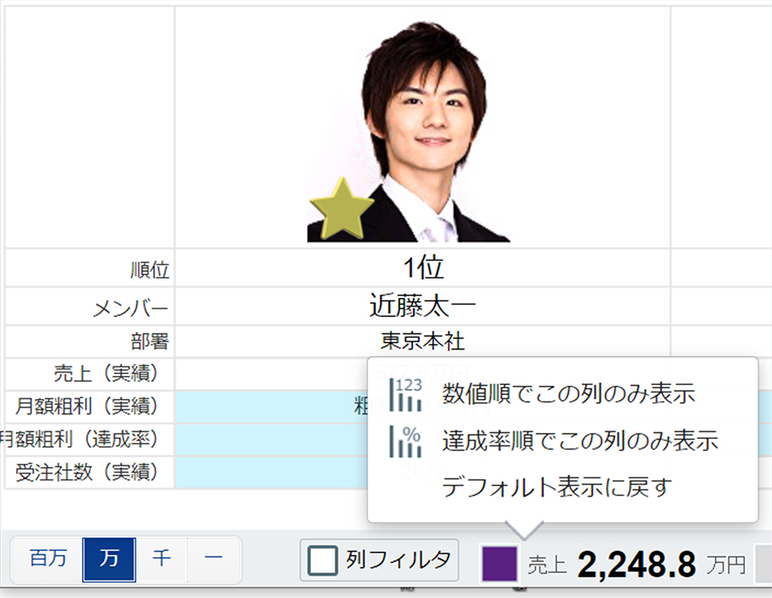Click member name 近藤太一

422,306
